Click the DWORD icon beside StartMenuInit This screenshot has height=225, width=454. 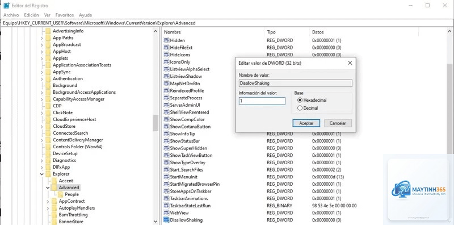166,177
